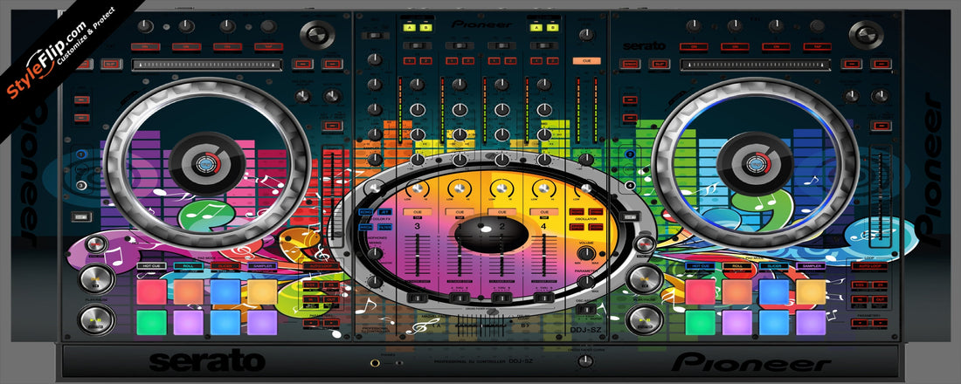Trigger the red performance pad on right deck

pyautogui.click(x=700, y=291)
